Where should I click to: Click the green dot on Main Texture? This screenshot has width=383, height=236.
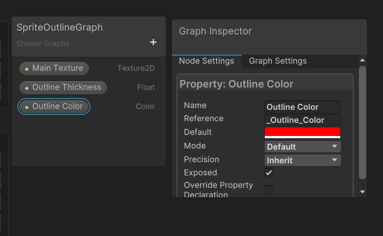pos(27,68)
